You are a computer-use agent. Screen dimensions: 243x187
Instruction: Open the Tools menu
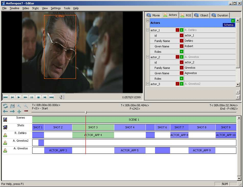pos(67,8)
